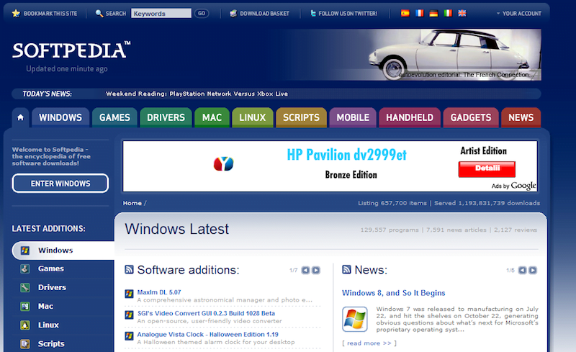Image resolution: width=576 pixels, height=352 pixels.
Task: Select the French flag language
Action: click(420, 13)
